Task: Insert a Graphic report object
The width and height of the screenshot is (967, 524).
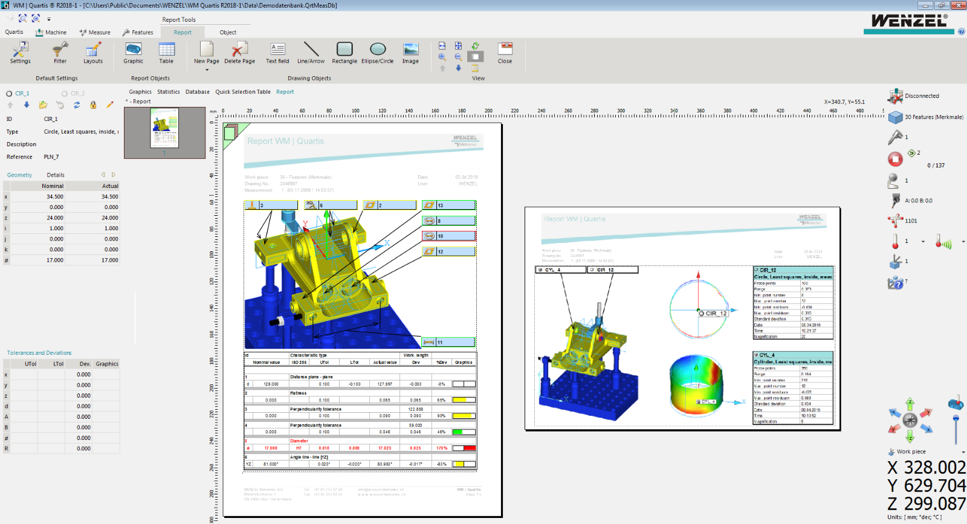Action: [133, 53]
